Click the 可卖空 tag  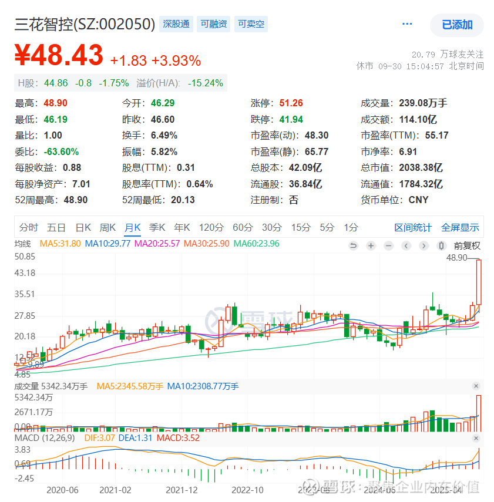tap(251, 24)
